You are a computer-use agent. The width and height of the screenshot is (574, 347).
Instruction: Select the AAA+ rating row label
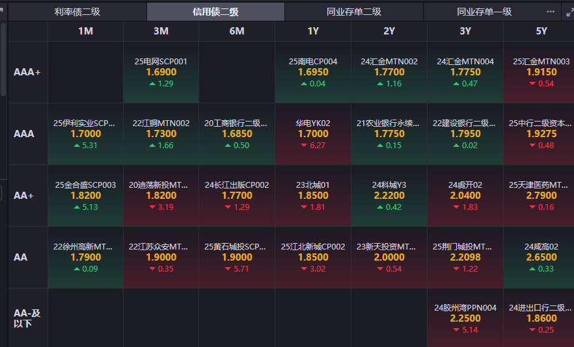28,72
